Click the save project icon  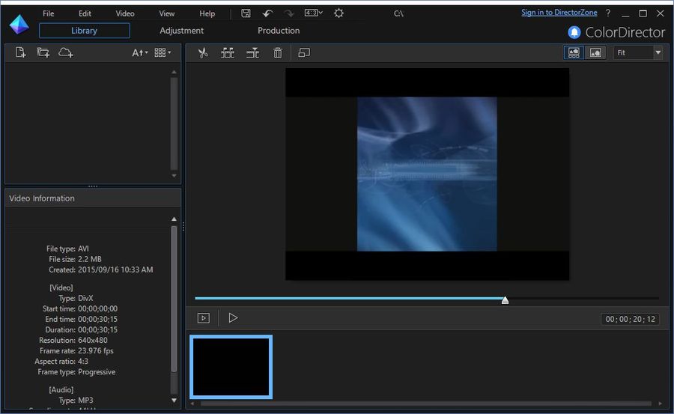point(246,13)
